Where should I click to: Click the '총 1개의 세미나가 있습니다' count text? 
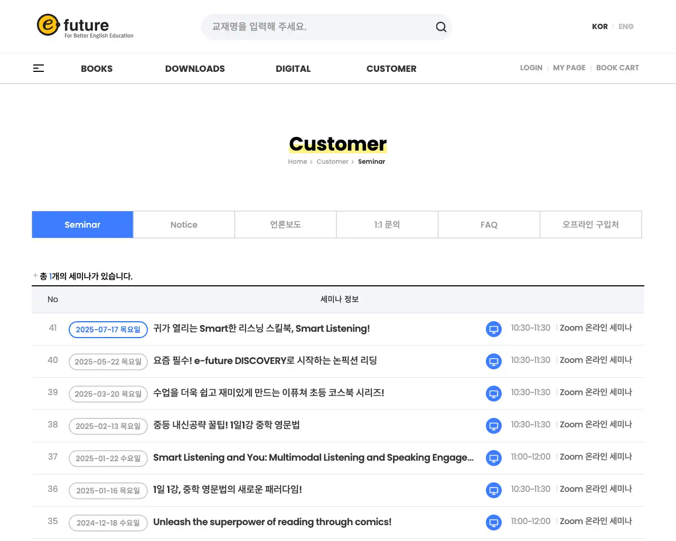pos(86,276)
